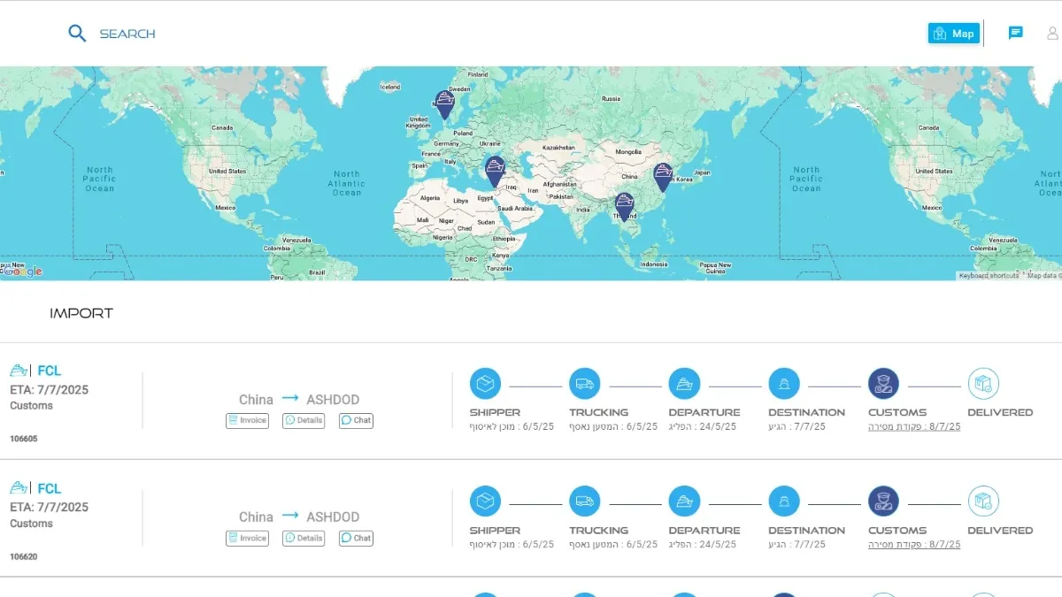Click FCL ship icon of shipment 106620
This screenshot has height=597, width=1062.
(19, 488)
